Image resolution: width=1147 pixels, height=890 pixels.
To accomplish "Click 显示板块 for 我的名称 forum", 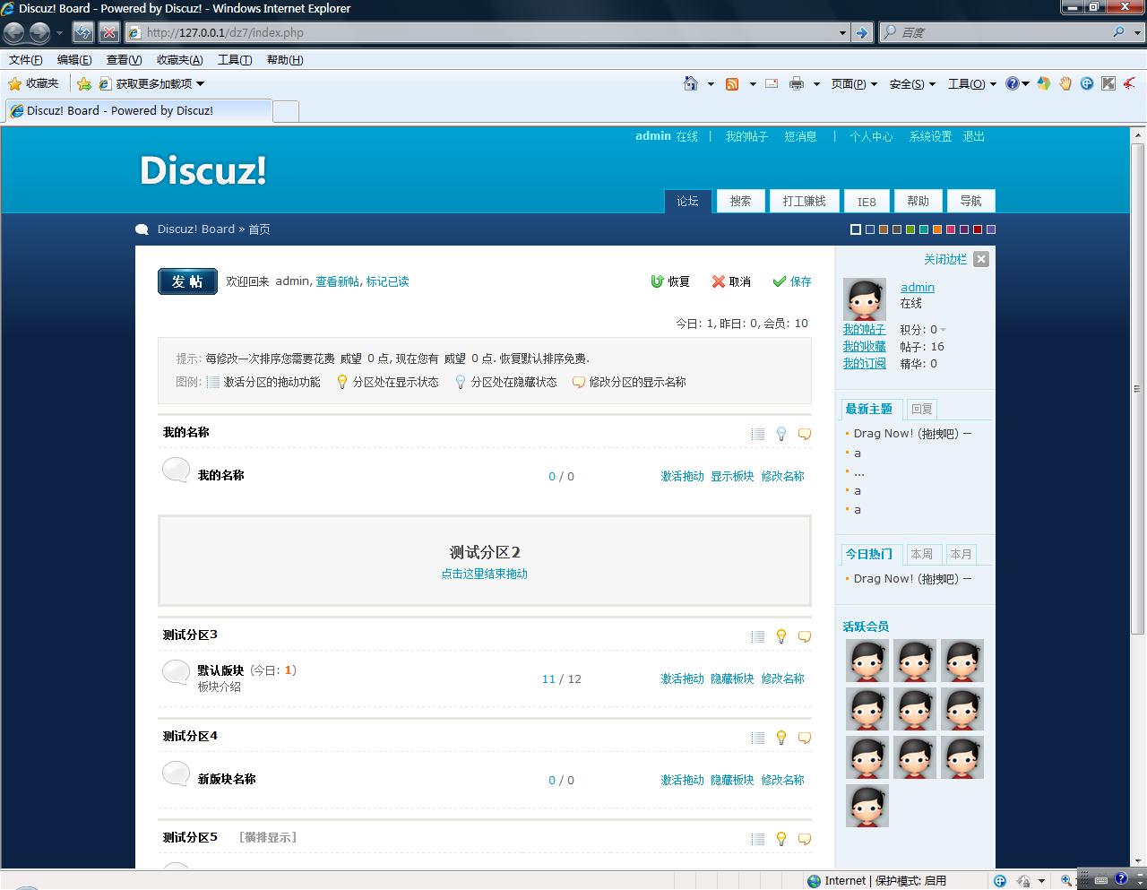I will (x=732, y=476).
